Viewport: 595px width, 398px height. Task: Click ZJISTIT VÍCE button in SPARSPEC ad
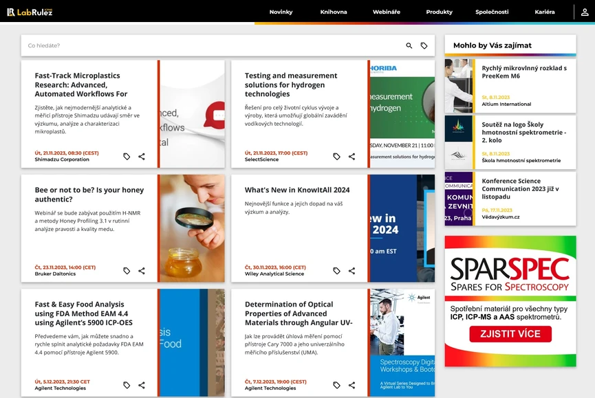point(510,334)
